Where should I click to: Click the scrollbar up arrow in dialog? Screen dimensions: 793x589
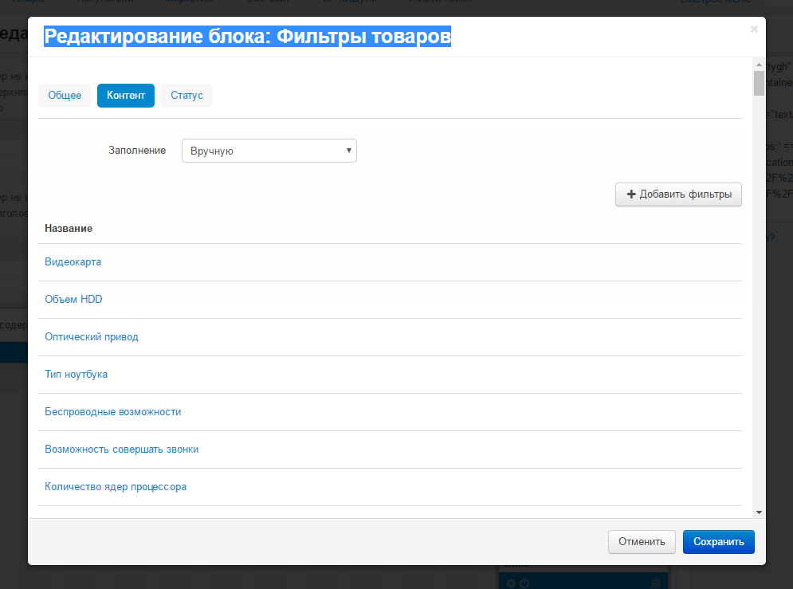click(x=759, y=65)
